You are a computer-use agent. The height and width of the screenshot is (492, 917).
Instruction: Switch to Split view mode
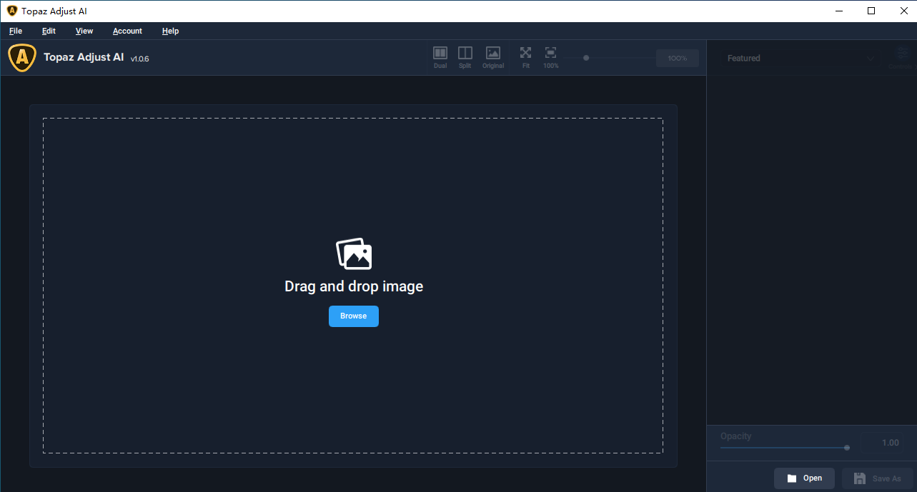click(x=465, y=57)
